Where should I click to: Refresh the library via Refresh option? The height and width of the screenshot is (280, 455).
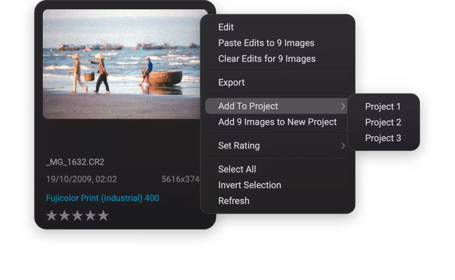click(x=234, y=201)
